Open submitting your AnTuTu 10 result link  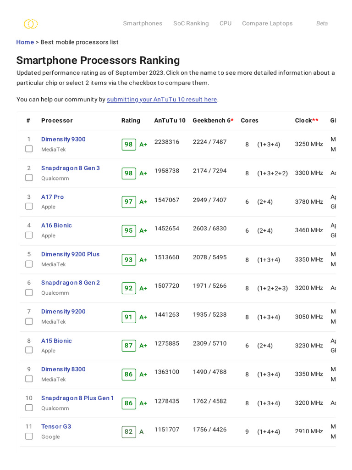pos(162,100)
